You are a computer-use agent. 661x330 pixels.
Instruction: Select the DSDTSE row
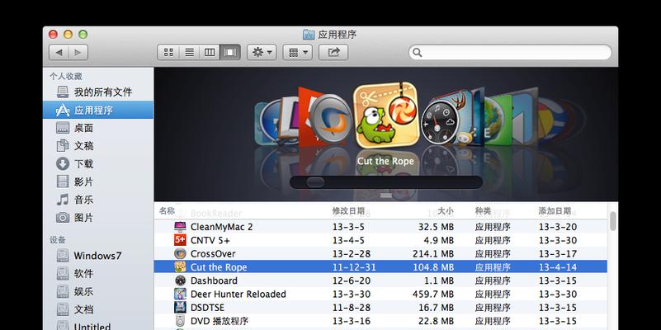380,308
